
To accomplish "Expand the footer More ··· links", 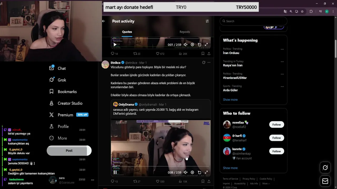I will click(x=266, y=183).
